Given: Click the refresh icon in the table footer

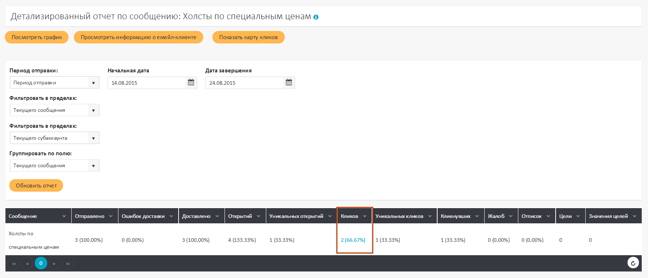Looking at the screenshot, I should [633, 263].
